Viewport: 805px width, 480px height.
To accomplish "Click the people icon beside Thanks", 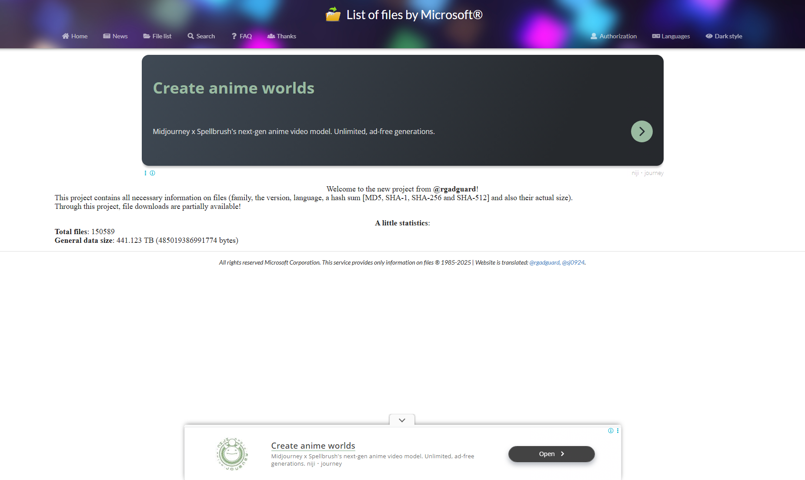I will [x=271, y=36].
